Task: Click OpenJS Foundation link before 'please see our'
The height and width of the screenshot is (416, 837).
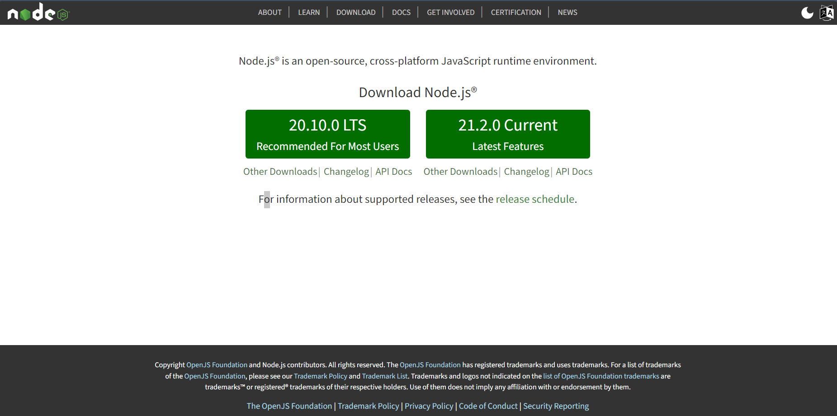Action: pos(215,376)
